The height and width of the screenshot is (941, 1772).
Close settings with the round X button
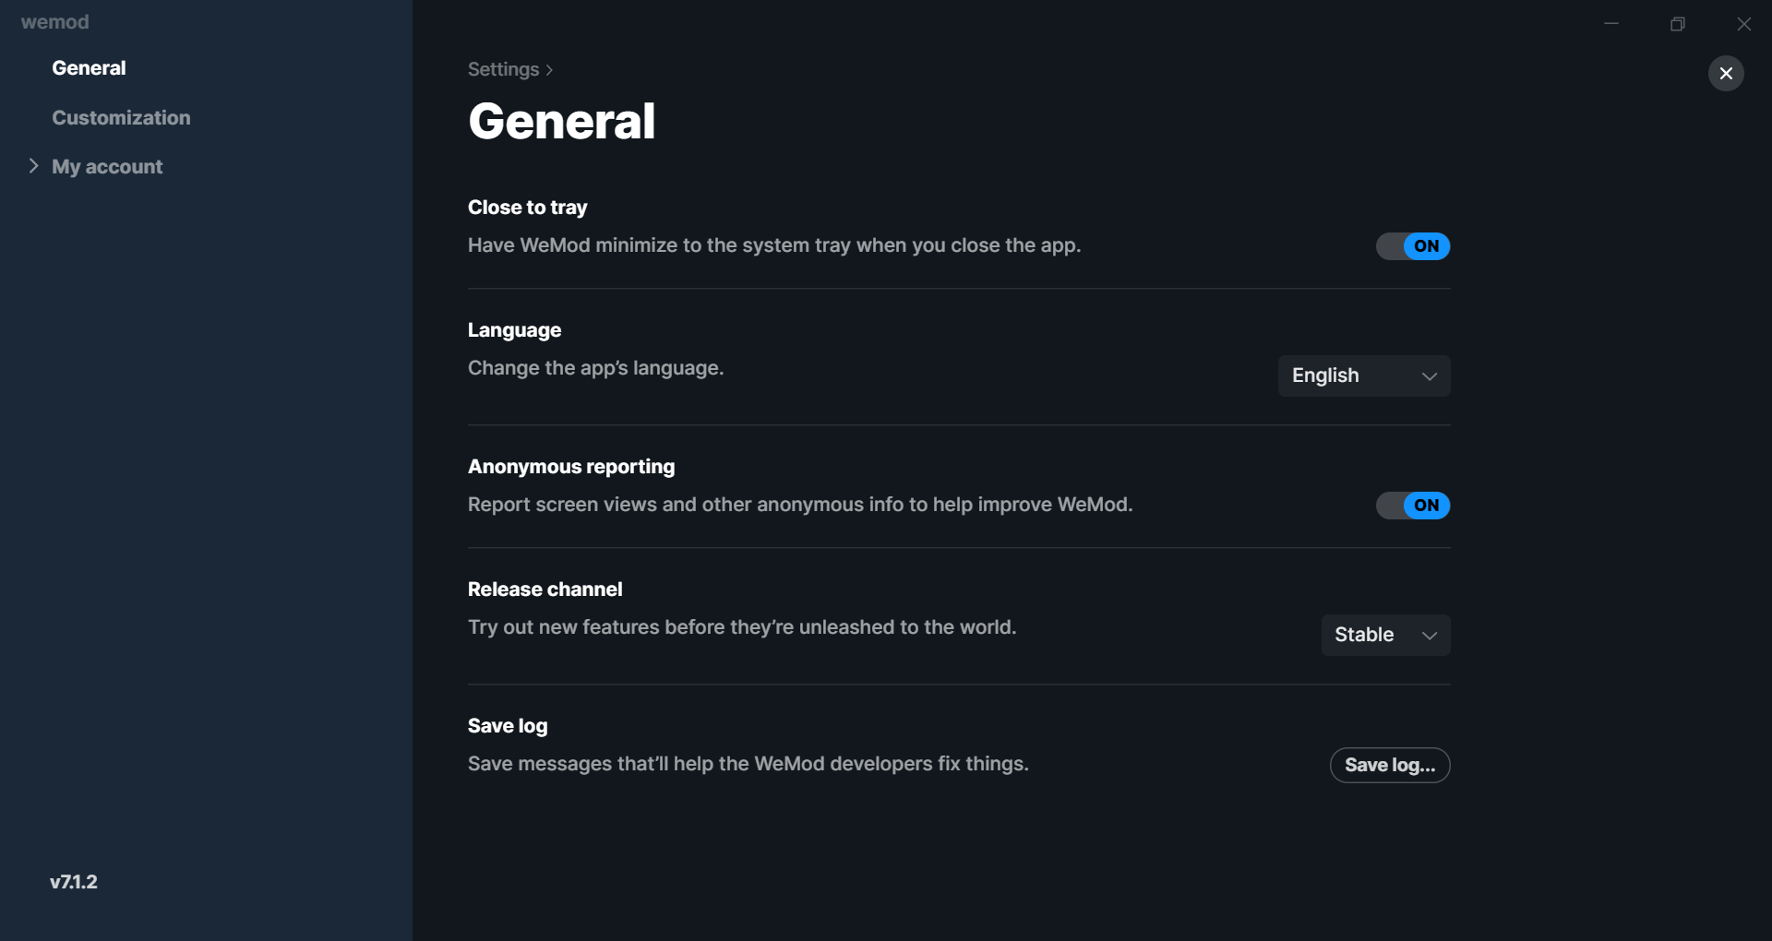tap(1726, 73)
